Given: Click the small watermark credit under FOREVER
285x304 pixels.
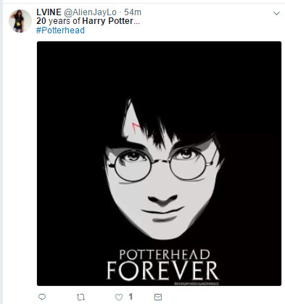Looking at the screenshot, I should (197, 284).
